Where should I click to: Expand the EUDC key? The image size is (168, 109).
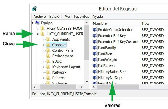(x=43, y=62)
